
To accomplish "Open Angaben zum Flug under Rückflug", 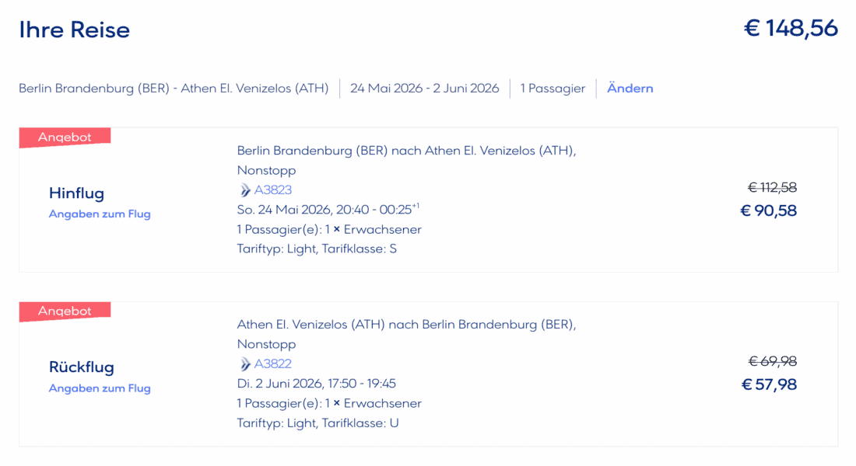I will pyautogui.click(x=100, y=388).
